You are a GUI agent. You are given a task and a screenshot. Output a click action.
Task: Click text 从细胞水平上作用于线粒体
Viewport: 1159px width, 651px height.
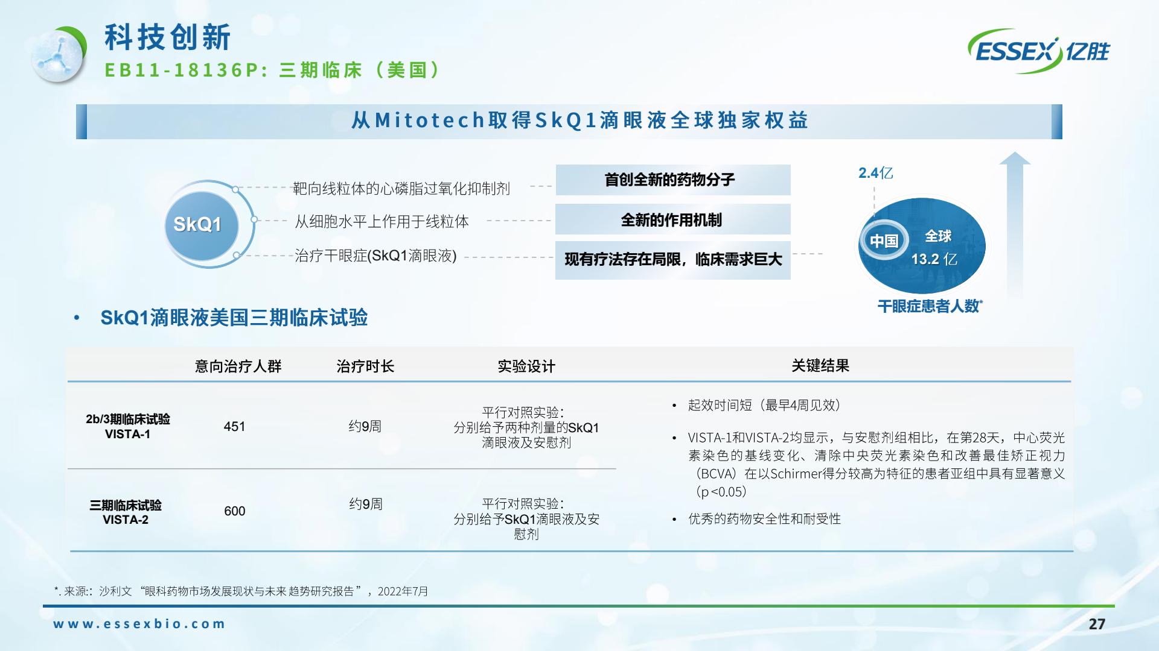tap(382, 221)
